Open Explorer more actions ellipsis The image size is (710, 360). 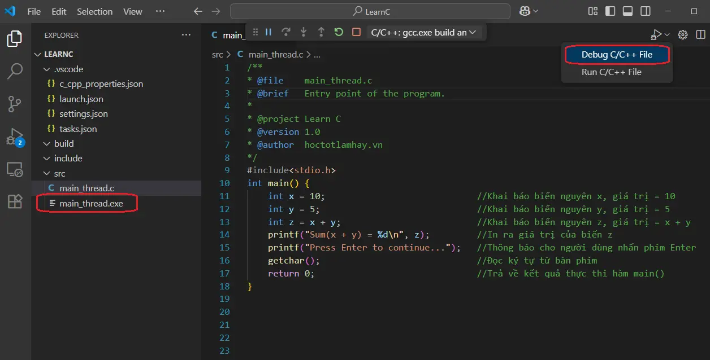click(x=186, y=35)
